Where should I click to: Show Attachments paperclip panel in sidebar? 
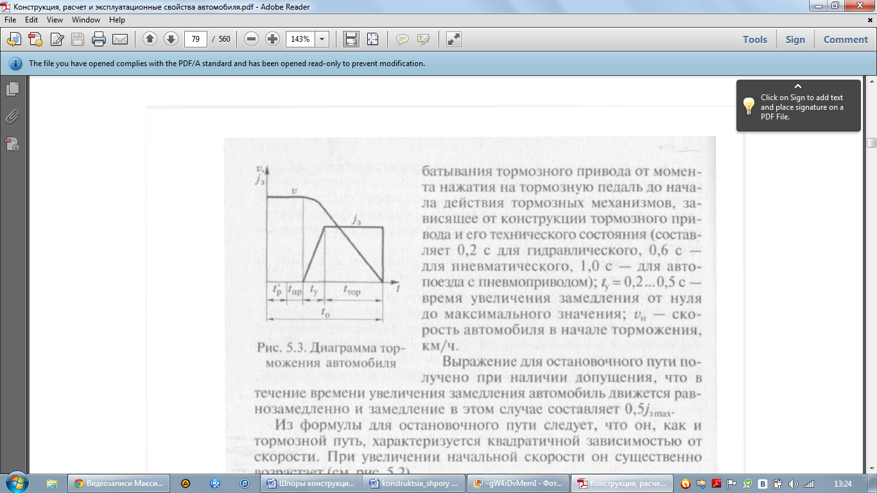click(12, 116)
